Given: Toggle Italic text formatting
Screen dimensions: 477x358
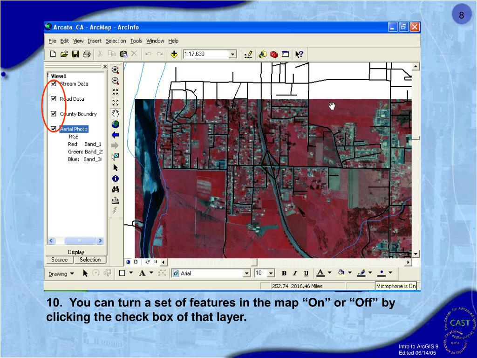Looking at the screenshot, I should 294,273.
